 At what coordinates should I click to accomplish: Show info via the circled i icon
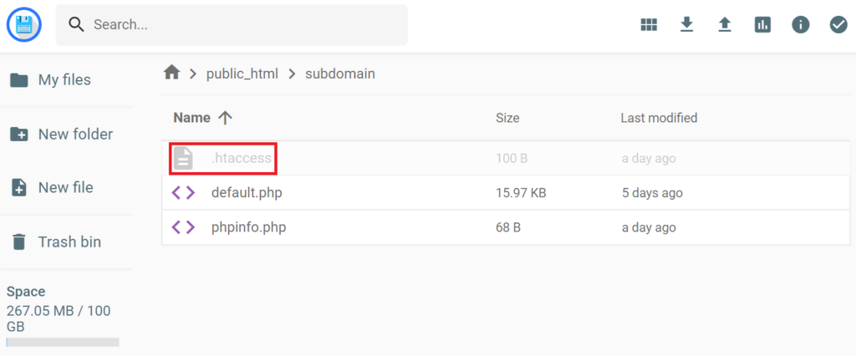coord(800,24)
